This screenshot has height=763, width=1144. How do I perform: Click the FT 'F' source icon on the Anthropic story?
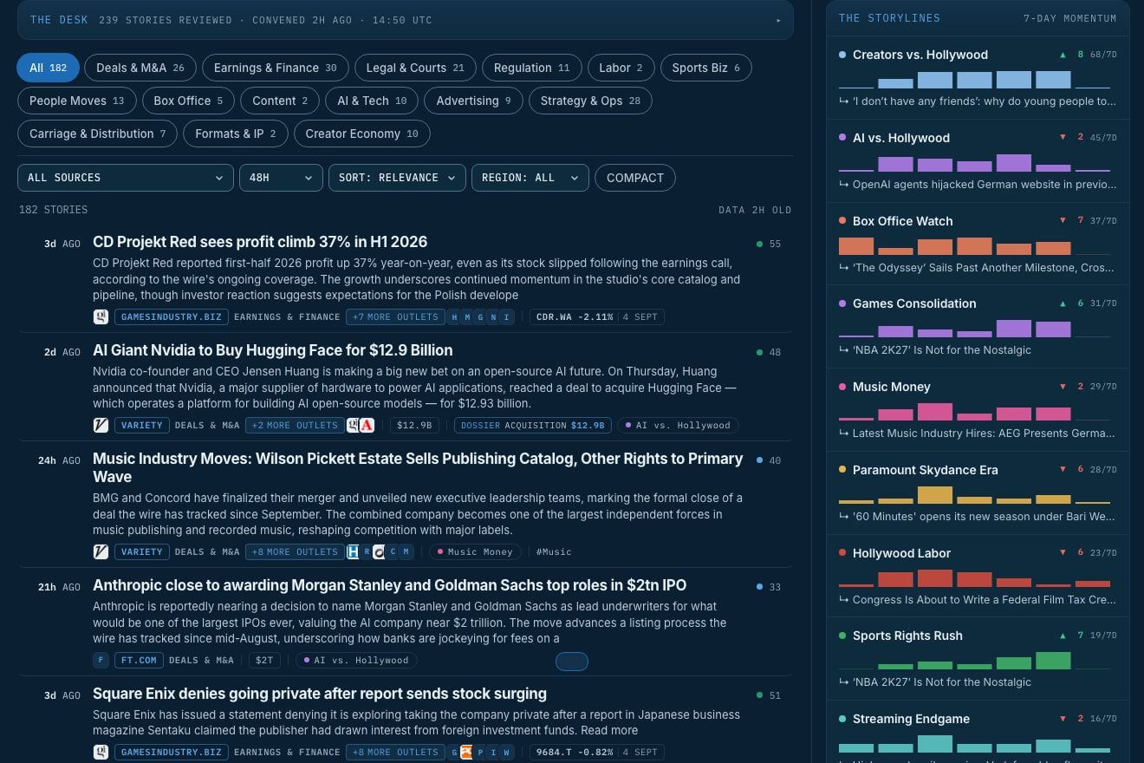point(101,661)
